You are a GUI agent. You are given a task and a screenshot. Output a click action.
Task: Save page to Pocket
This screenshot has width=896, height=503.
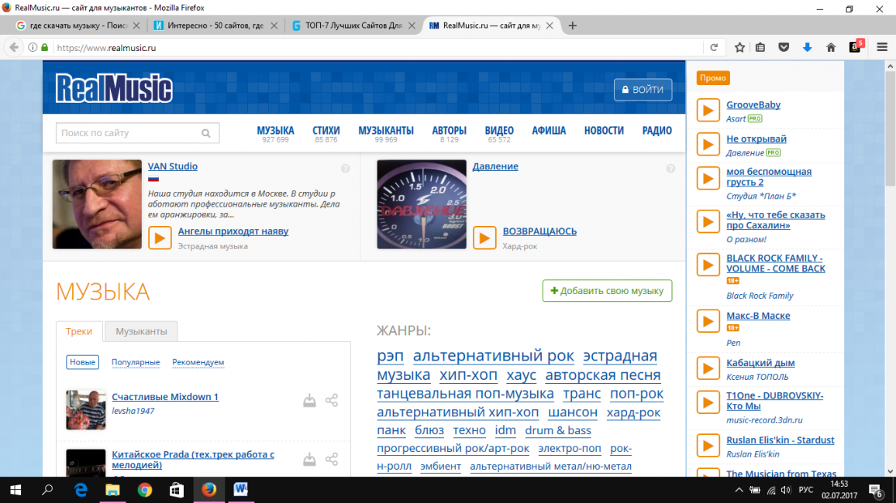point(784,48)
